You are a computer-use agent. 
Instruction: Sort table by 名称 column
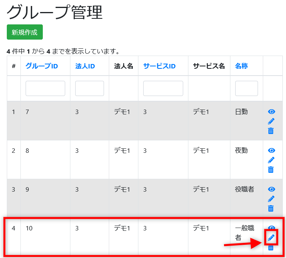coord(241,66)
